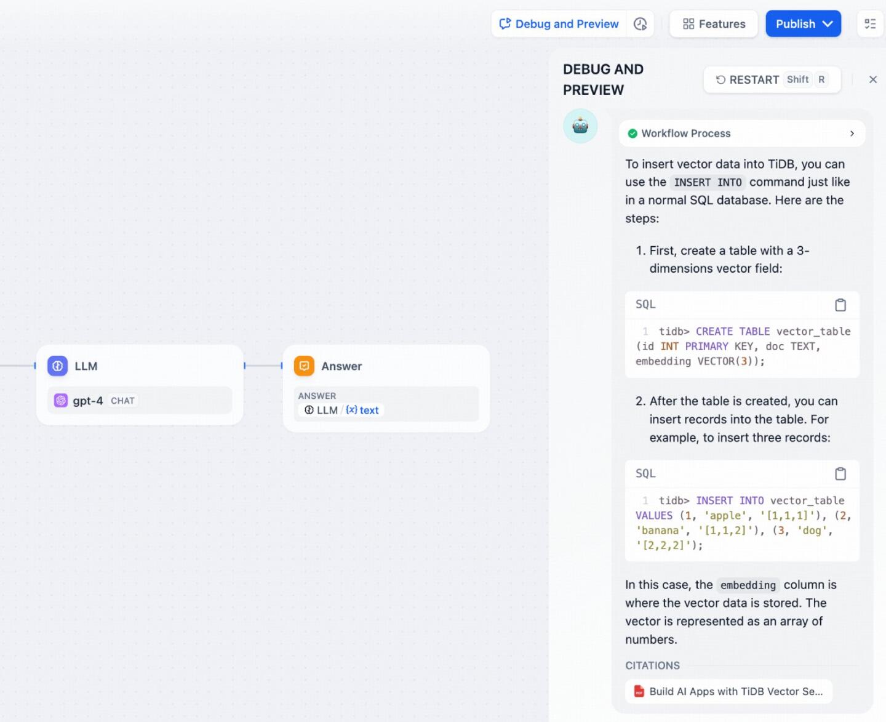This screenshot has height=722, width=886.
Task: Open the run history clock icon
Action: (x=640, y=24)
